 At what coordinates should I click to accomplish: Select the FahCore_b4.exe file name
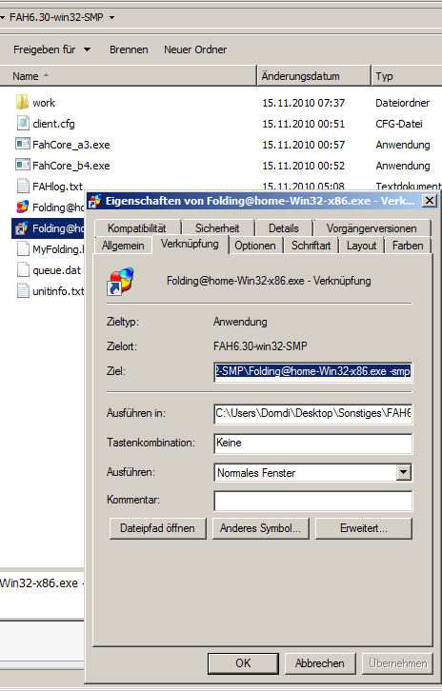[x=71, y=166]
